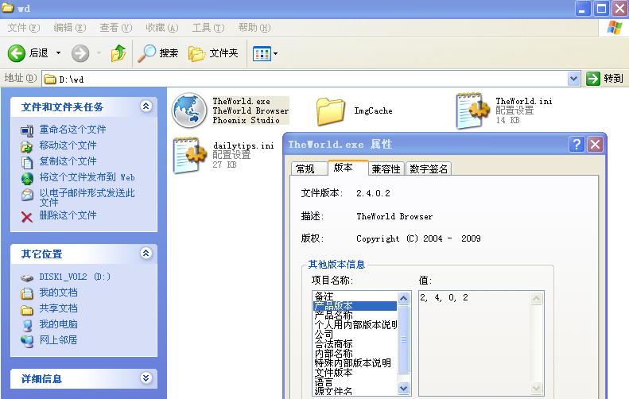629x399 pixels.
Task: Click item list scroll up arrow
Action: coord(403,298)
